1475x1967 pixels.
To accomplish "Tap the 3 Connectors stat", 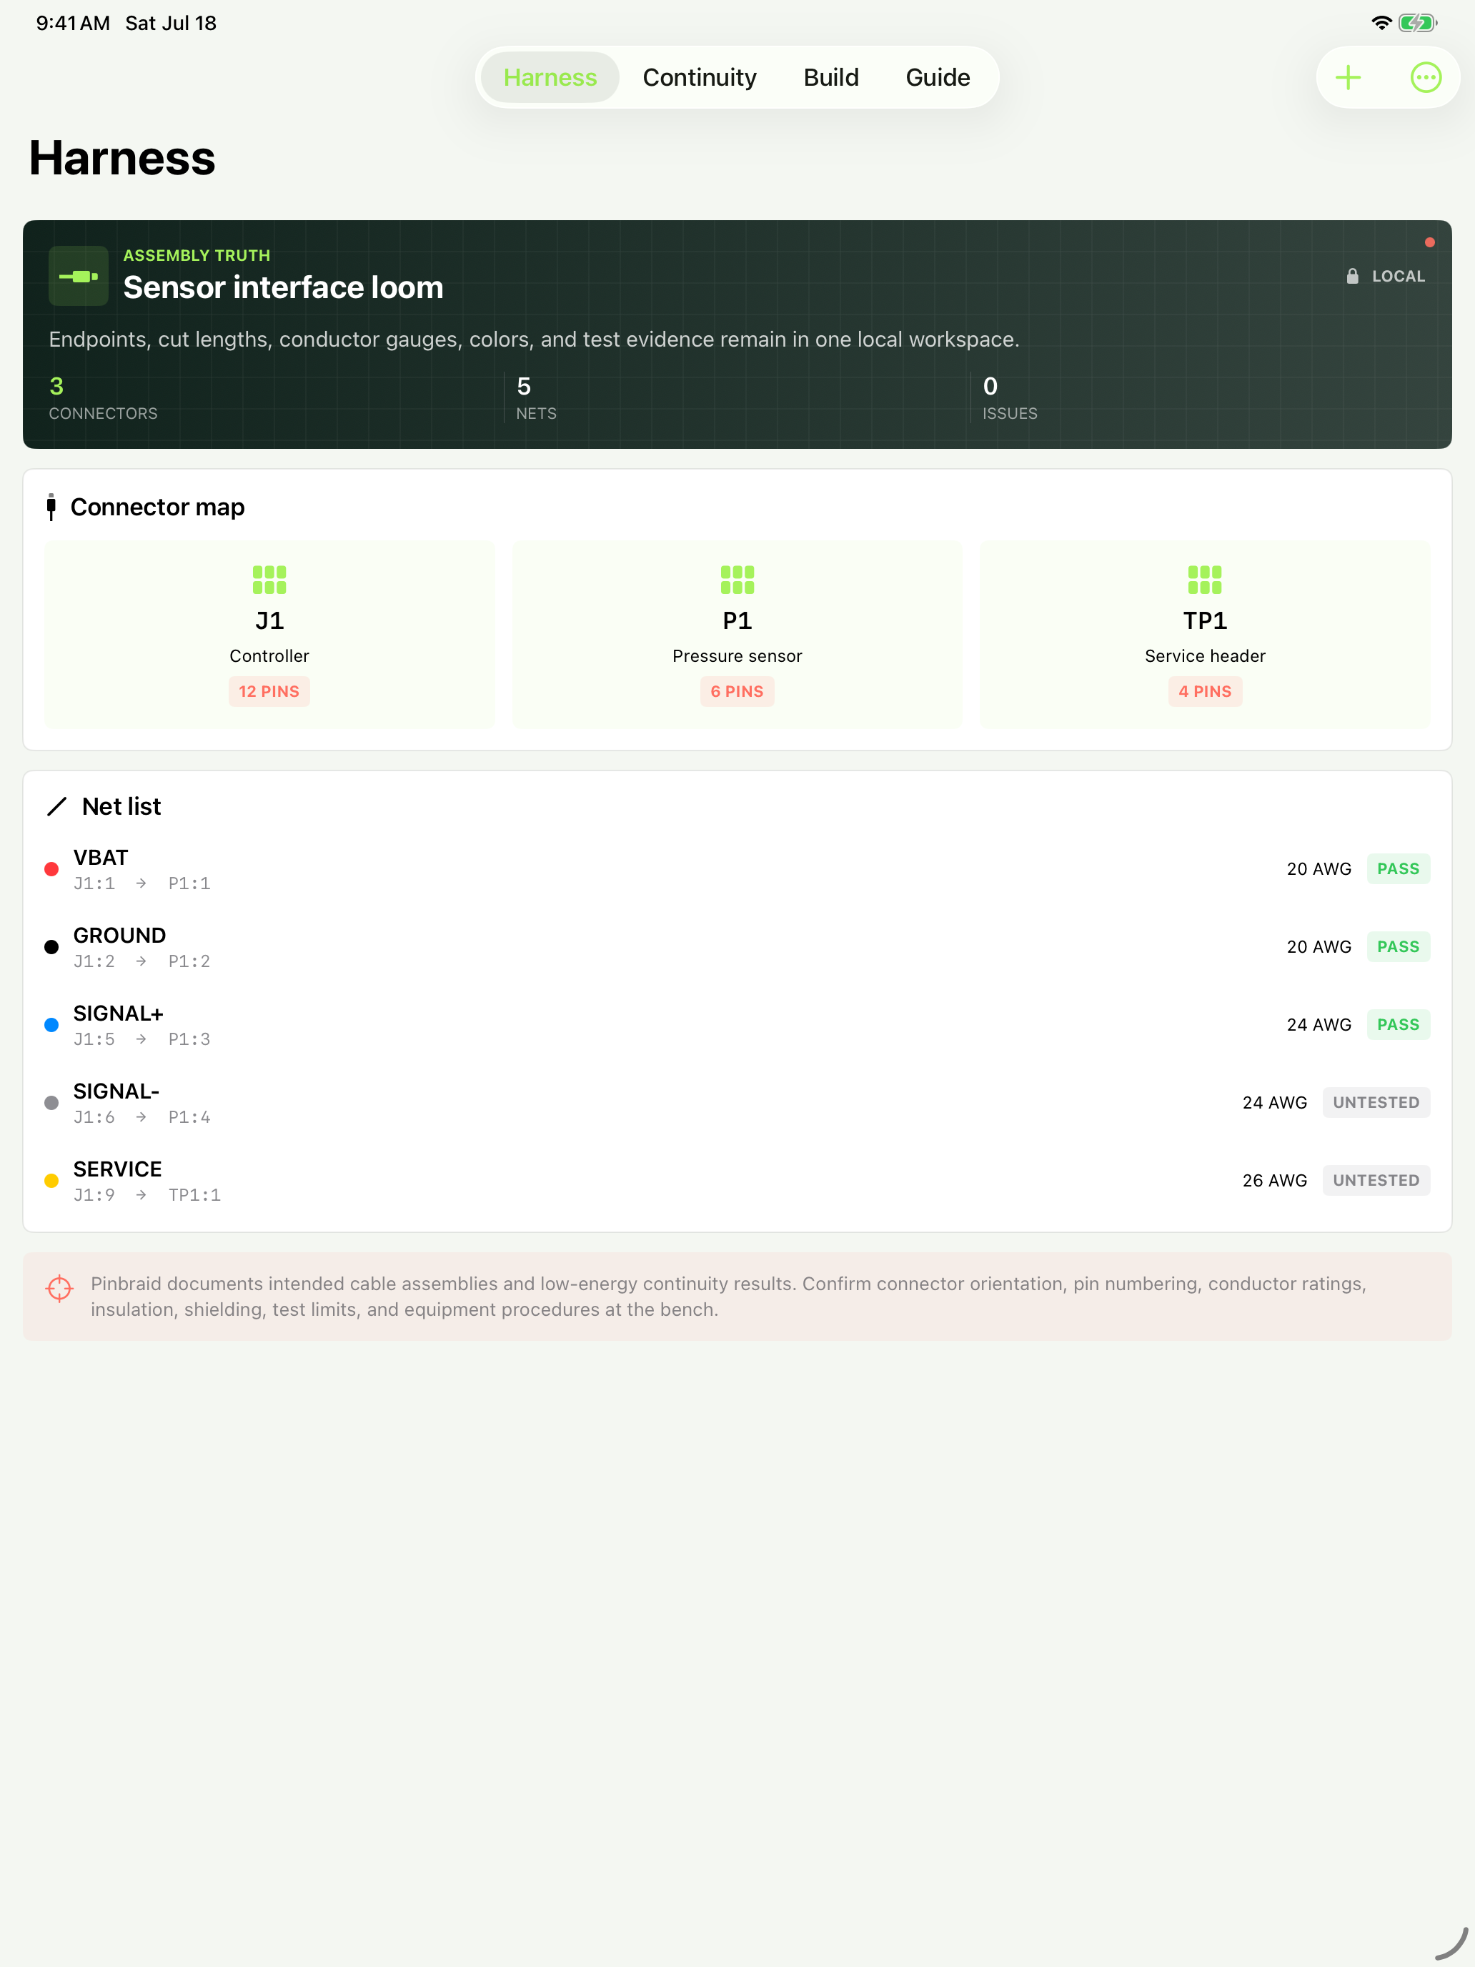I will tap(103, 397).
